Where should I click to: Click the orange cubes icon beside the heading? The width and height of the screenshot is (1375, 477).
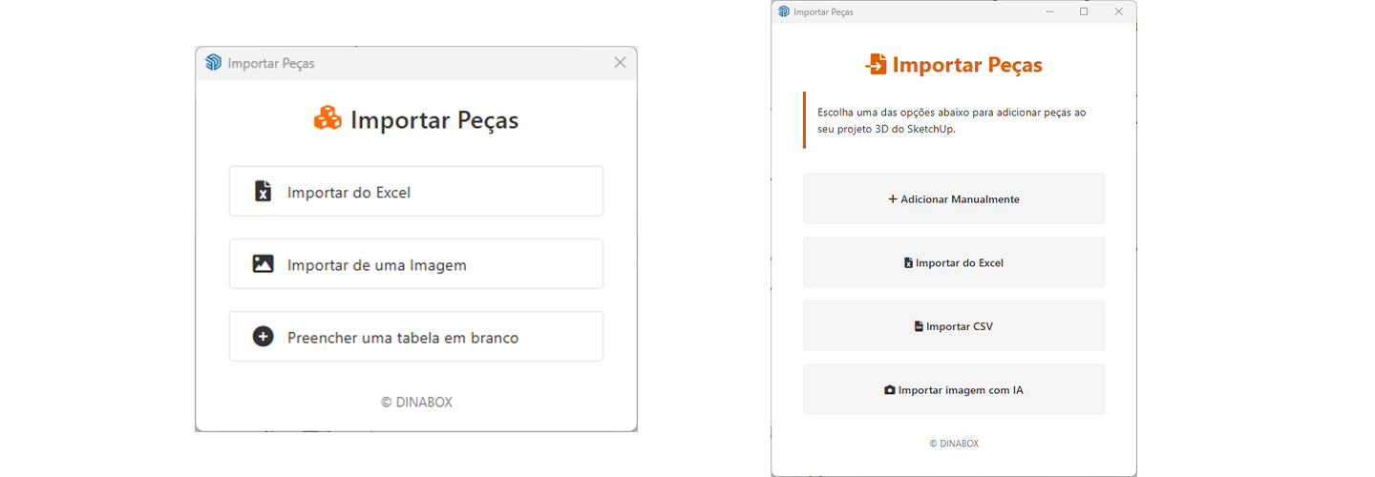point(328,119)
